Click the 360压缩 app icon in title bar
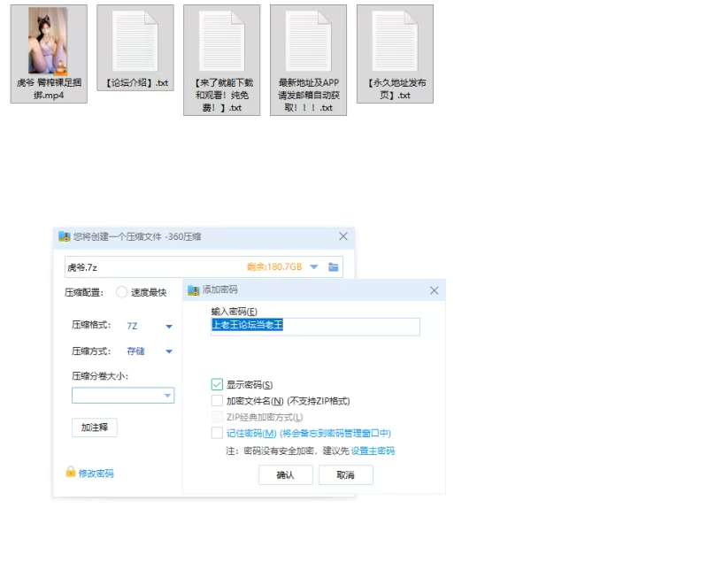The image size is (708, 578). [x=64, y=236]
